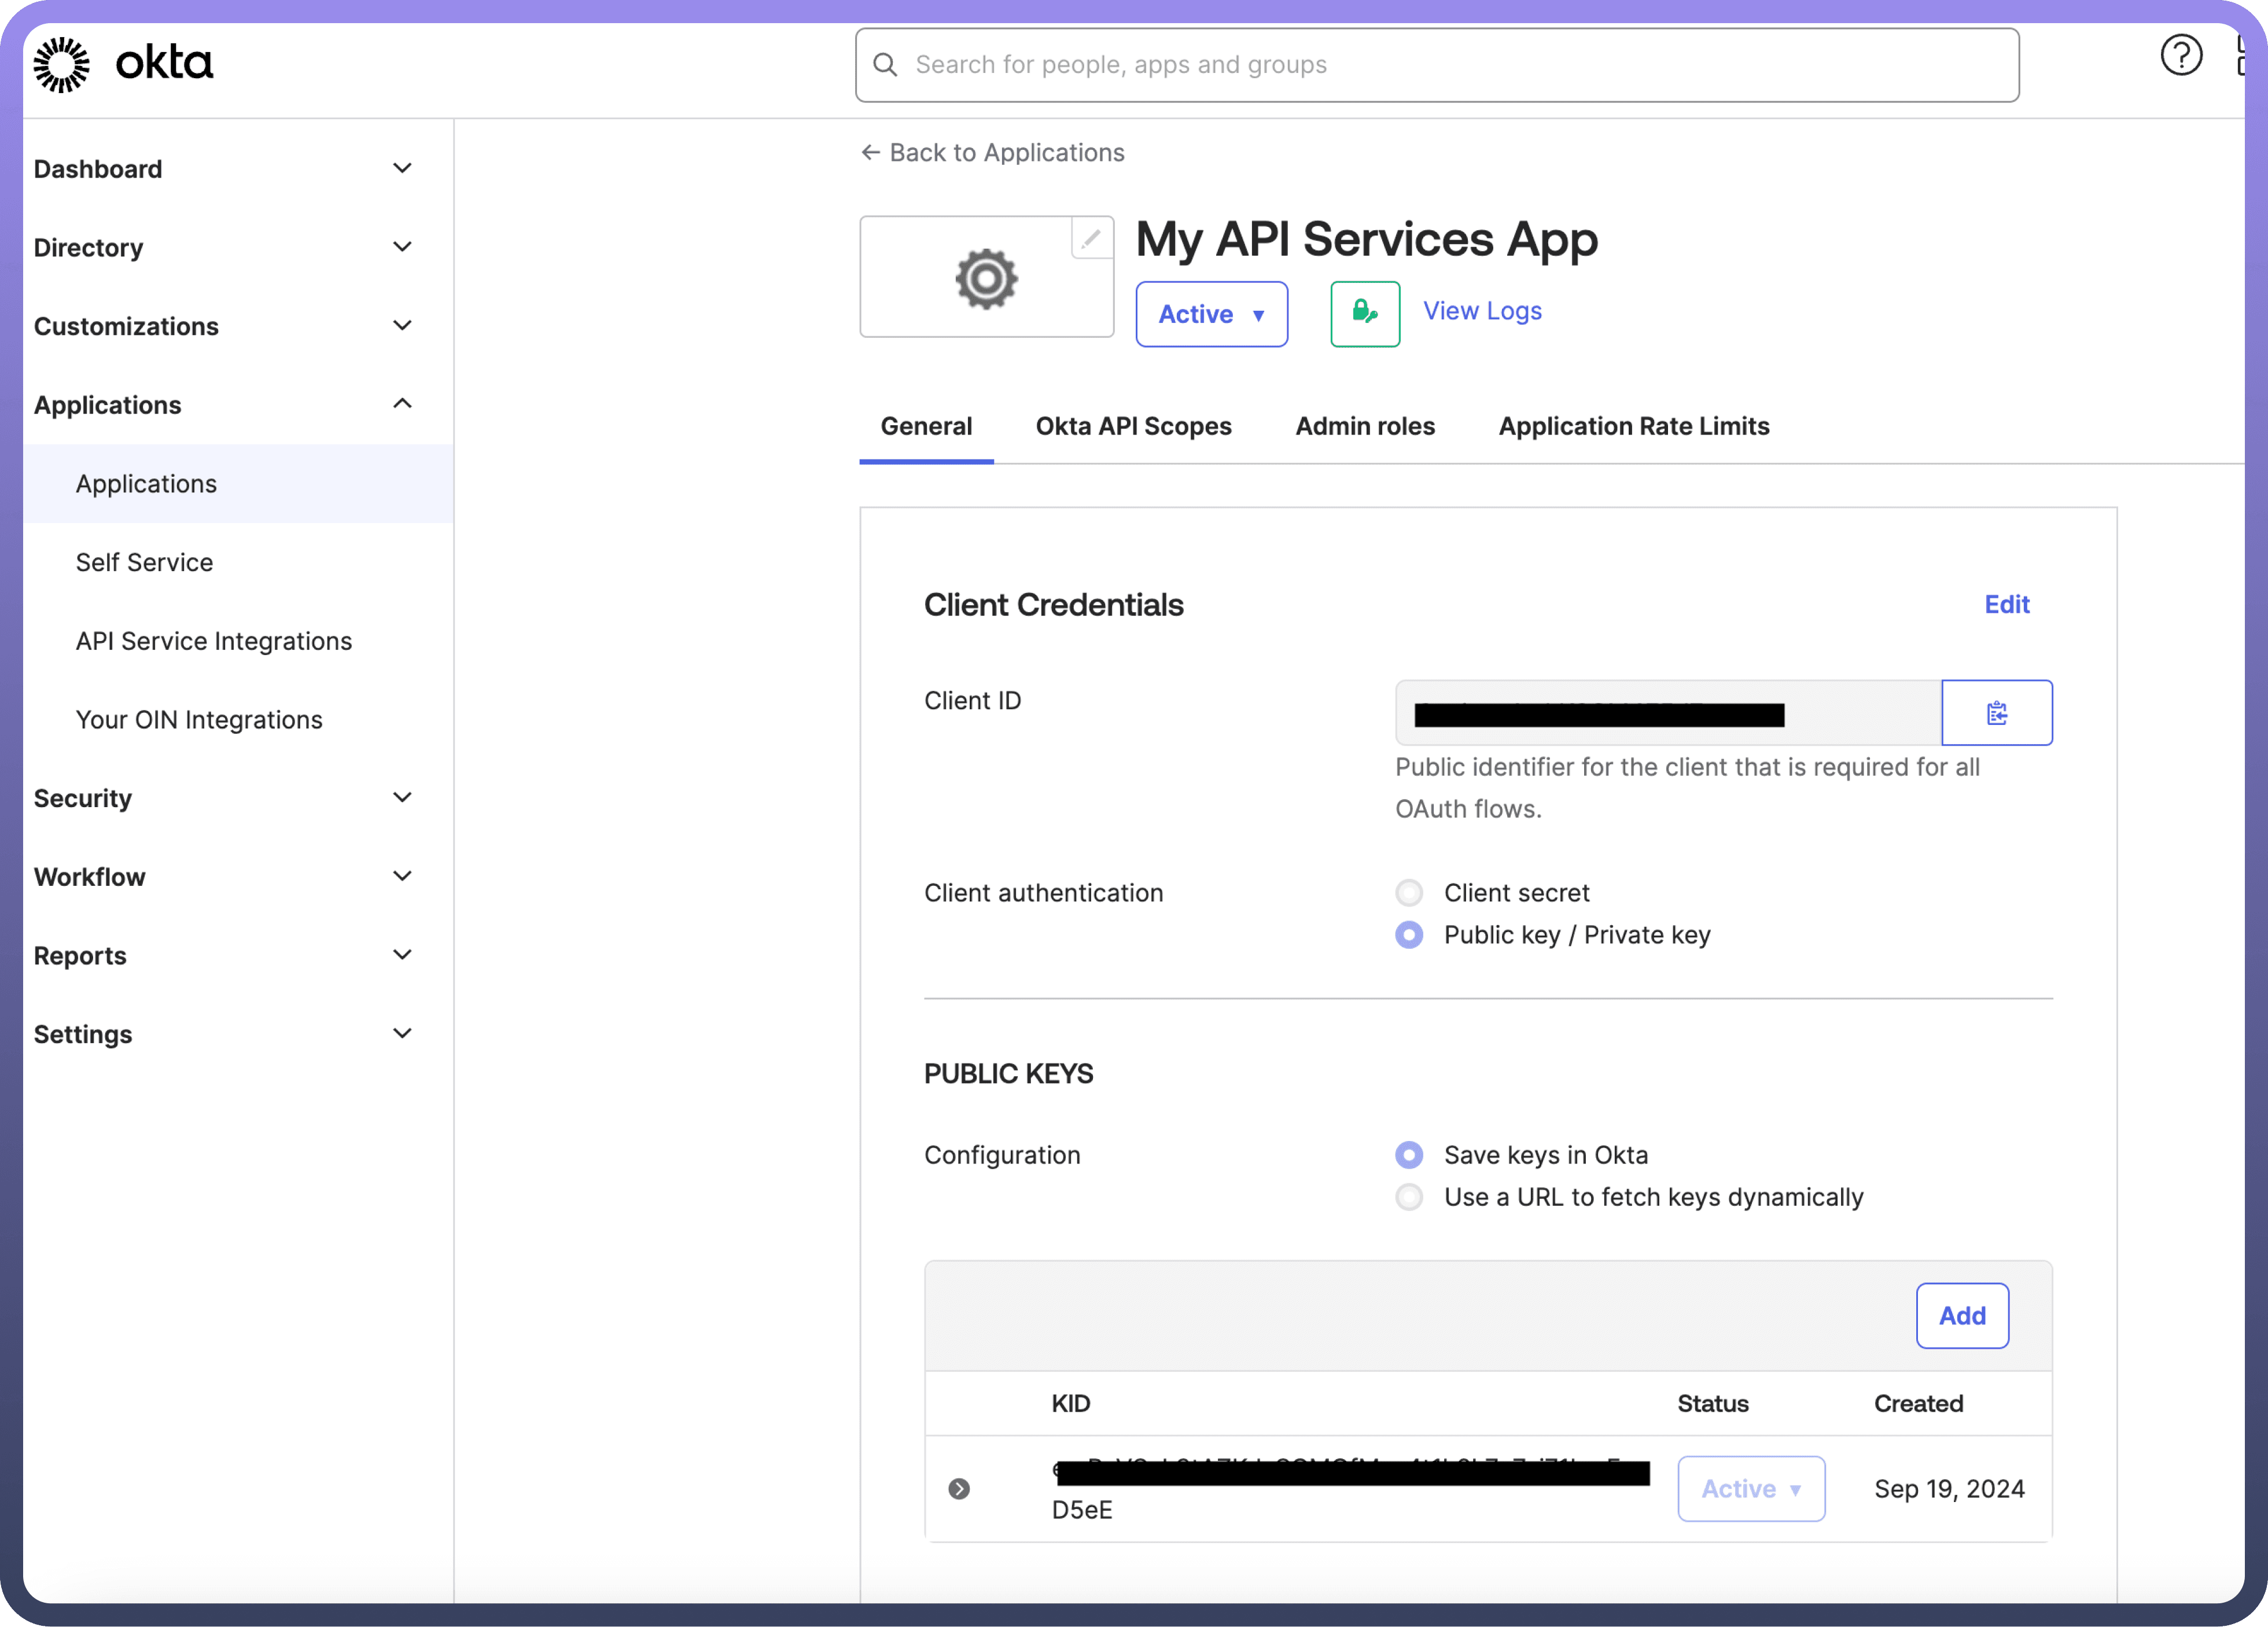Select Save keys in Okta option
The height and width of the screenshot is (1627, 2268).
pos(1409,1155)
